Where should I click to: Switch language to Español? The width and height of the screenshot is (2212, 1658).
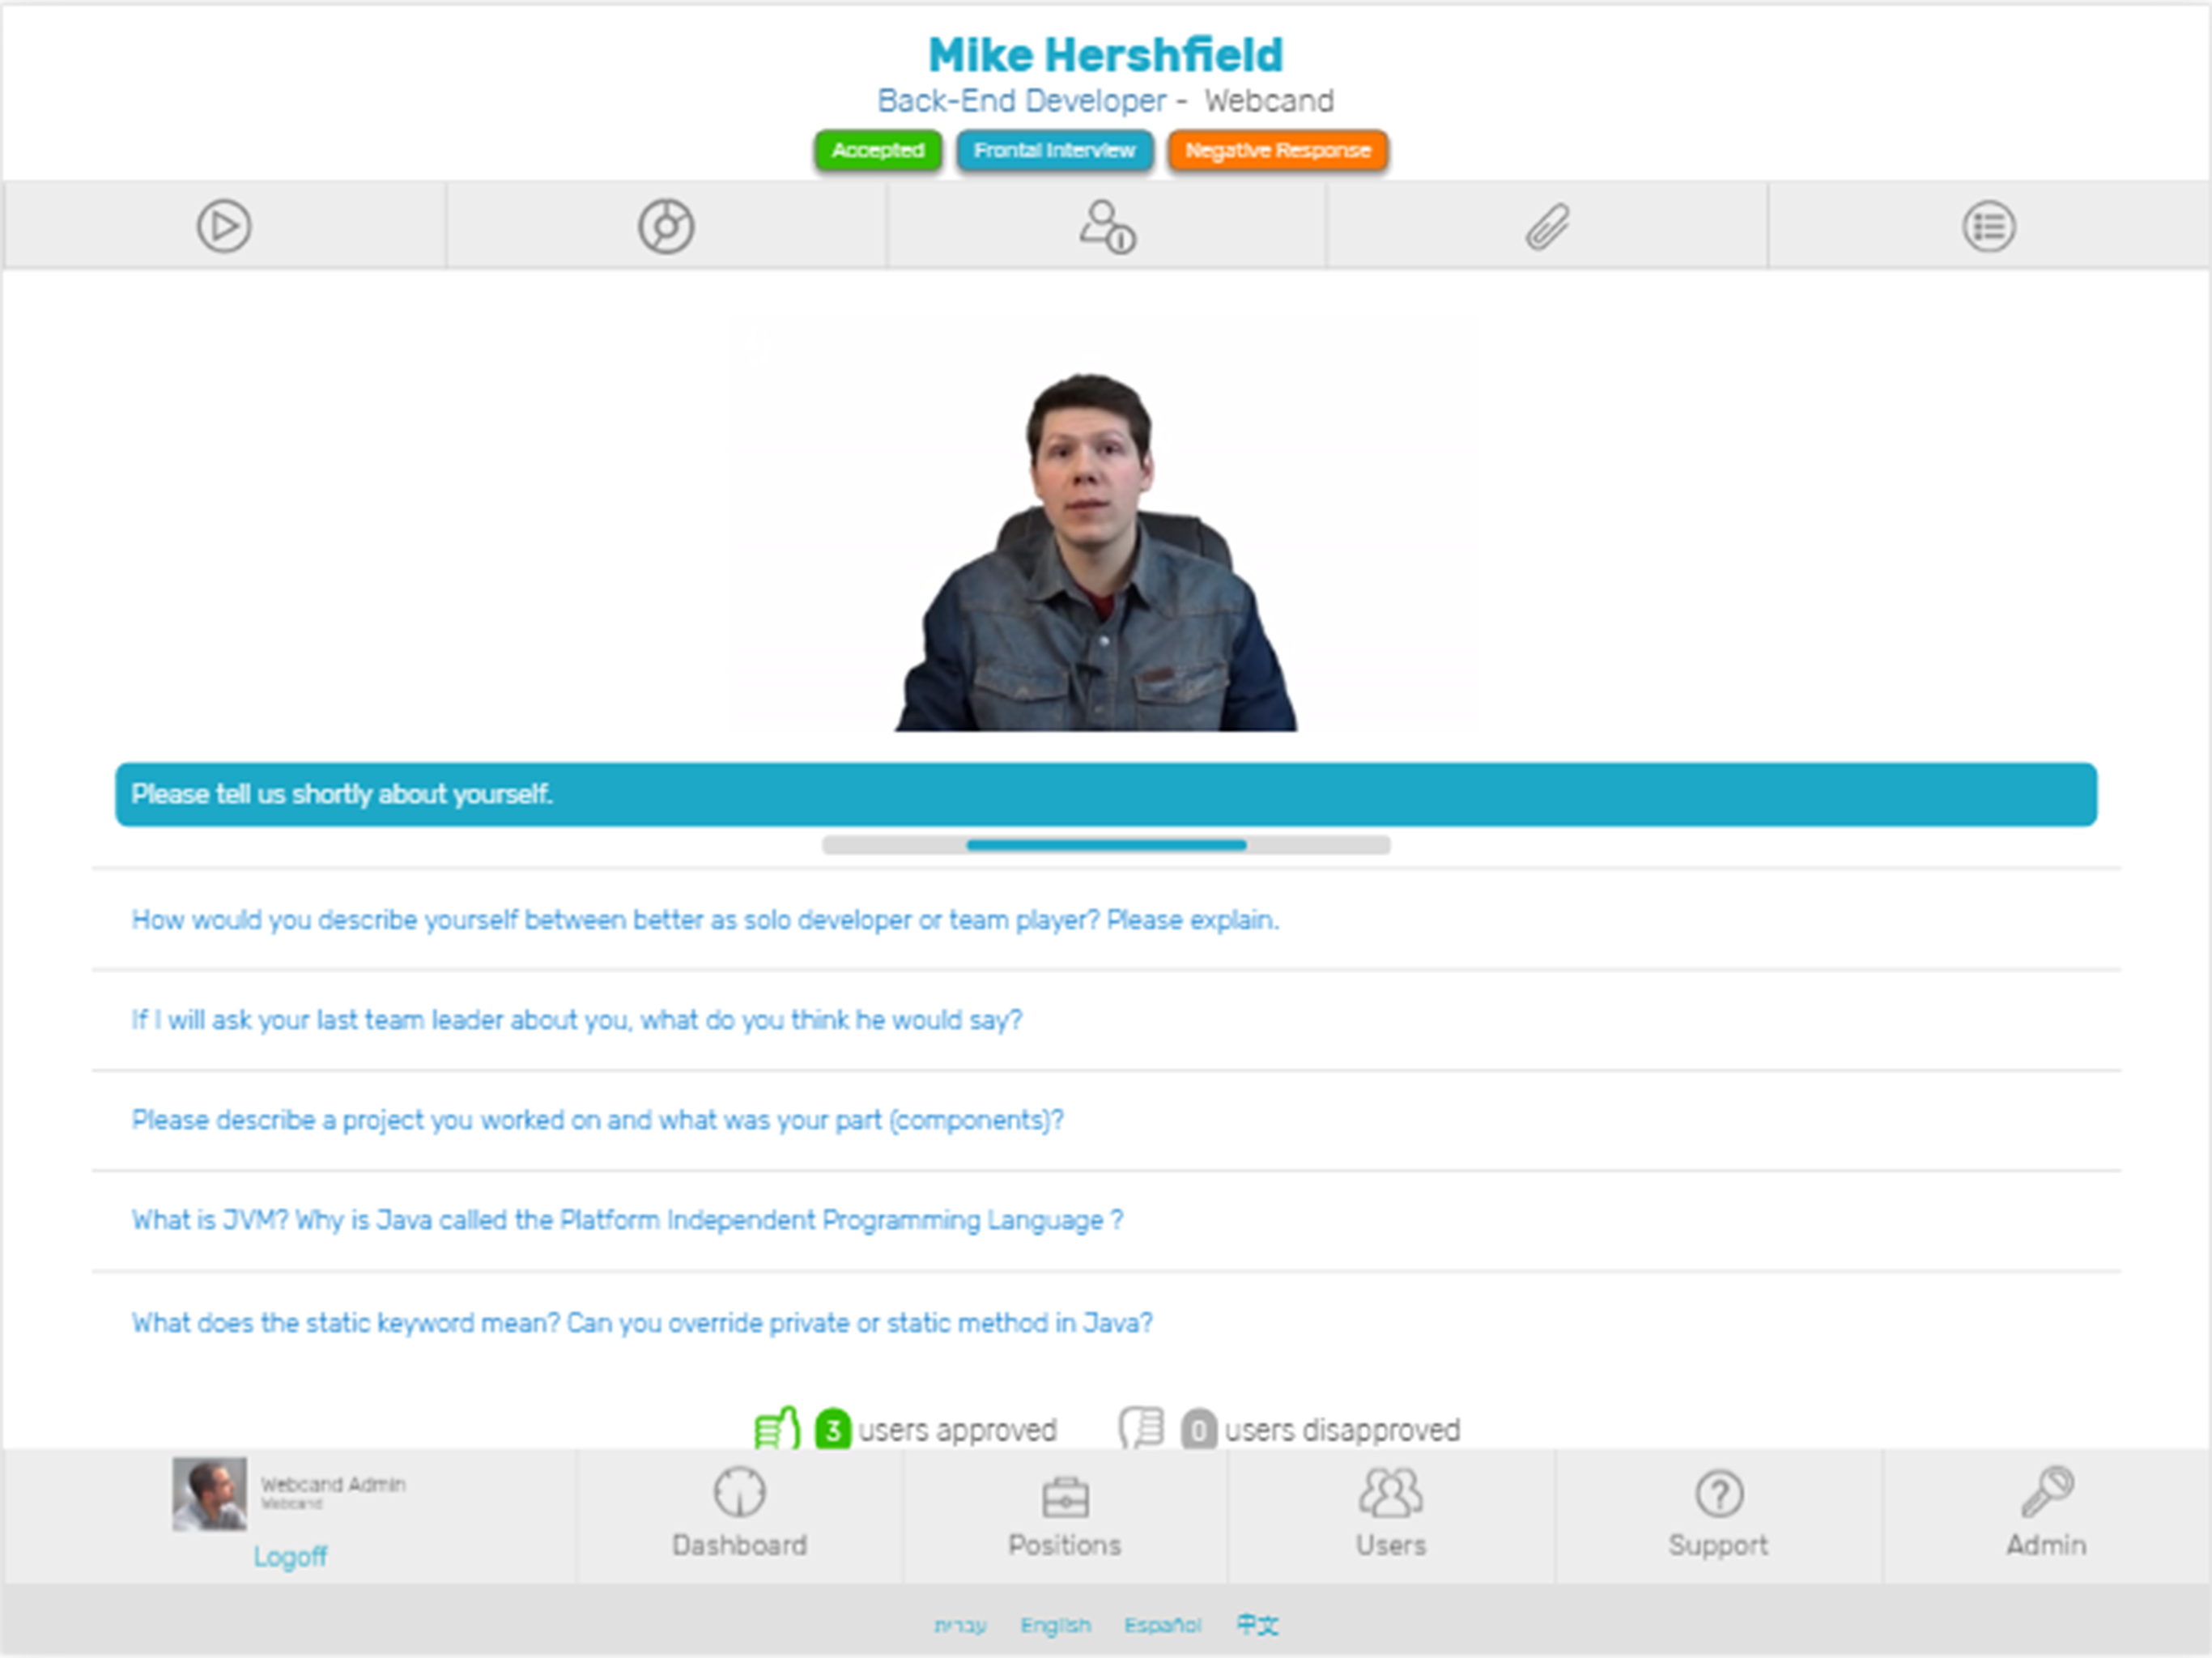(1162, 1625)
